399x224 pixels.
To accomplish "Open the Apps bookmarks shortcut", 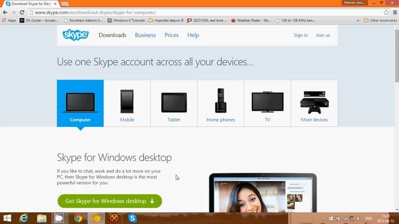I will (x=9, y=21).
